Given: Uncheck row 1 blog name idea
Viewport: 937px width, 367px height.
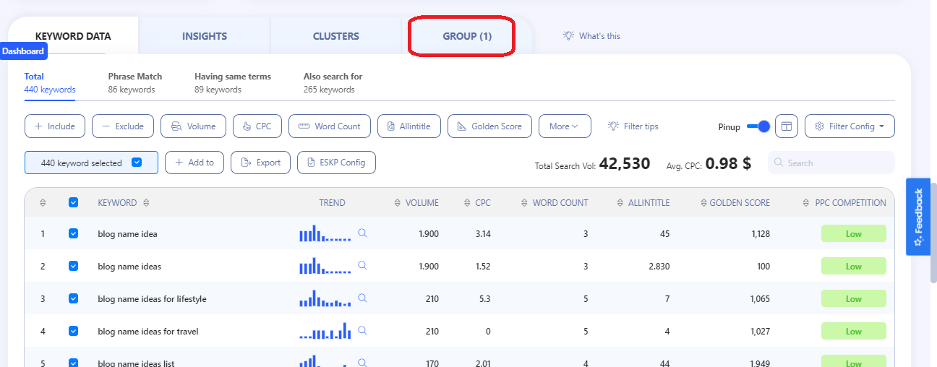Looking at the screenshot, I should click(73, 233).
